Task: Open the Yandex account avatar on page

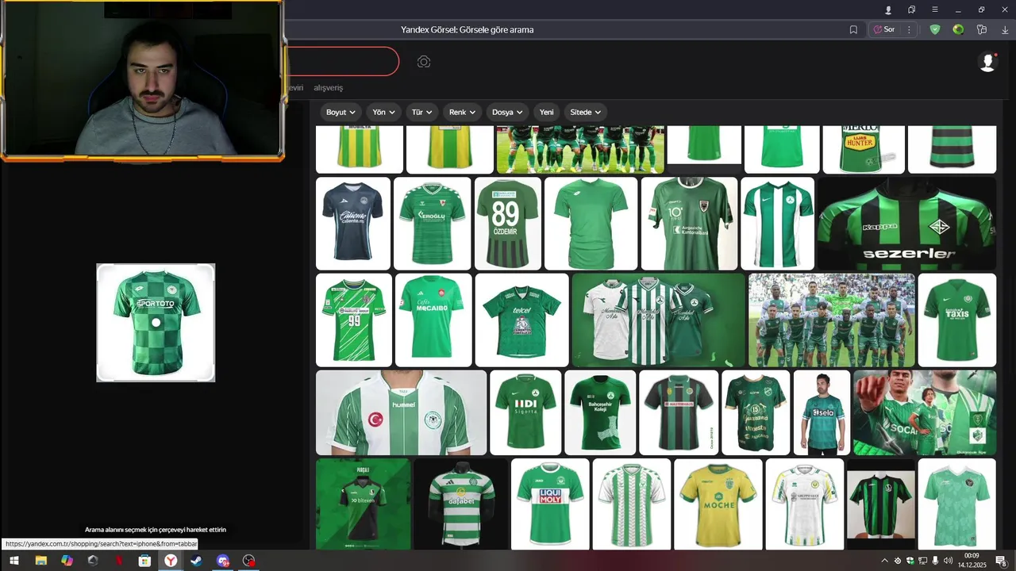Action: [987, 62]
